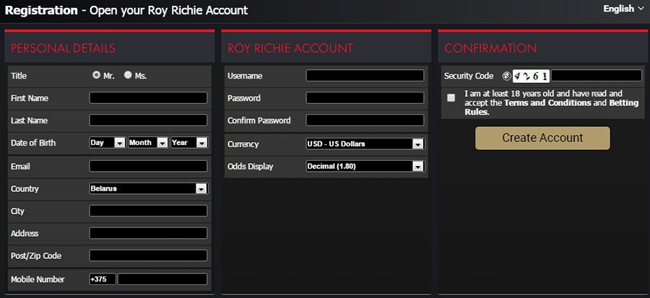The width and height of the screenshot is (650, 298).
Task: Click into the City input field
Action: tap(148, 211)
